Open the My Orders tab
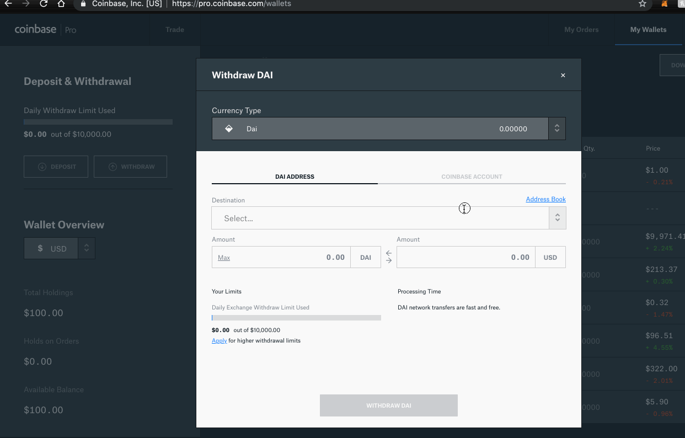685x438 pixels. [581, 30]
